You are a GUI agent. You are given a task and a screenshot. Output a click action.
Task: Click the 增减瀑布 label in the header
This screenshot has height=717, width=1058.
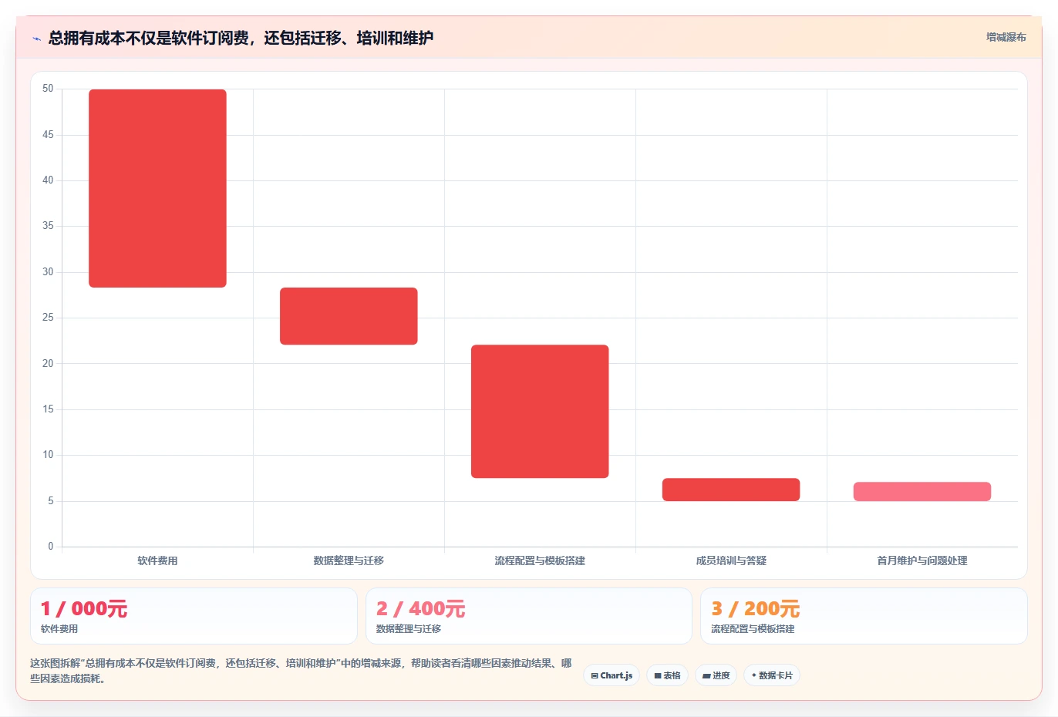coord(1006,37)
